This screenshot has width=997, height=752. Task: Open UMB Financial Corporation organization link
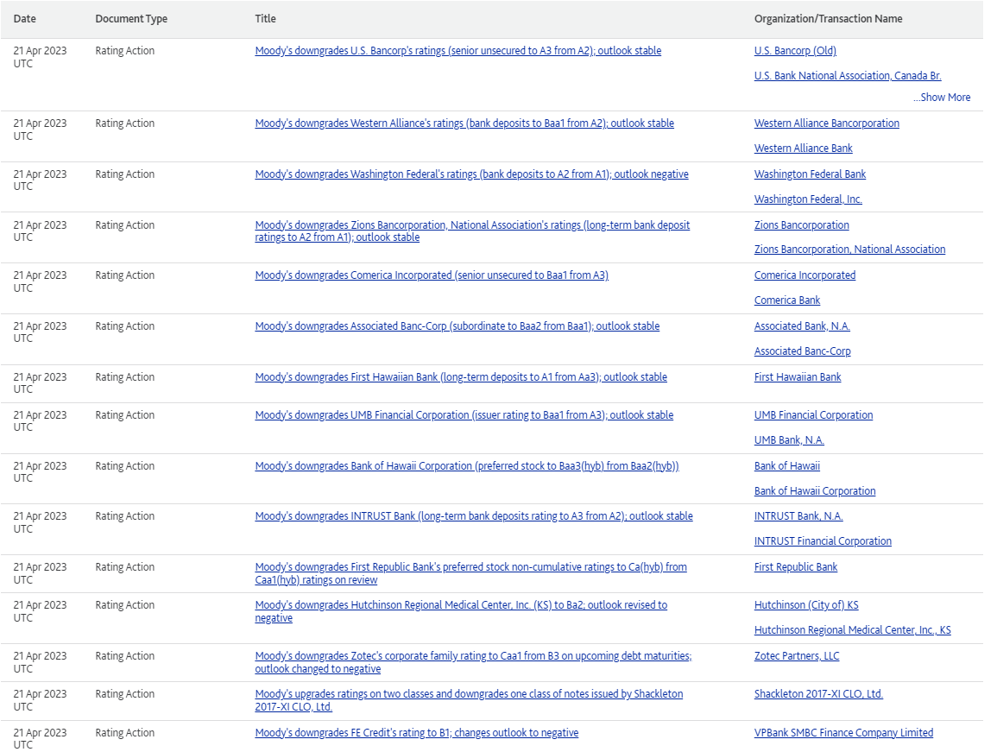point(813,415)
